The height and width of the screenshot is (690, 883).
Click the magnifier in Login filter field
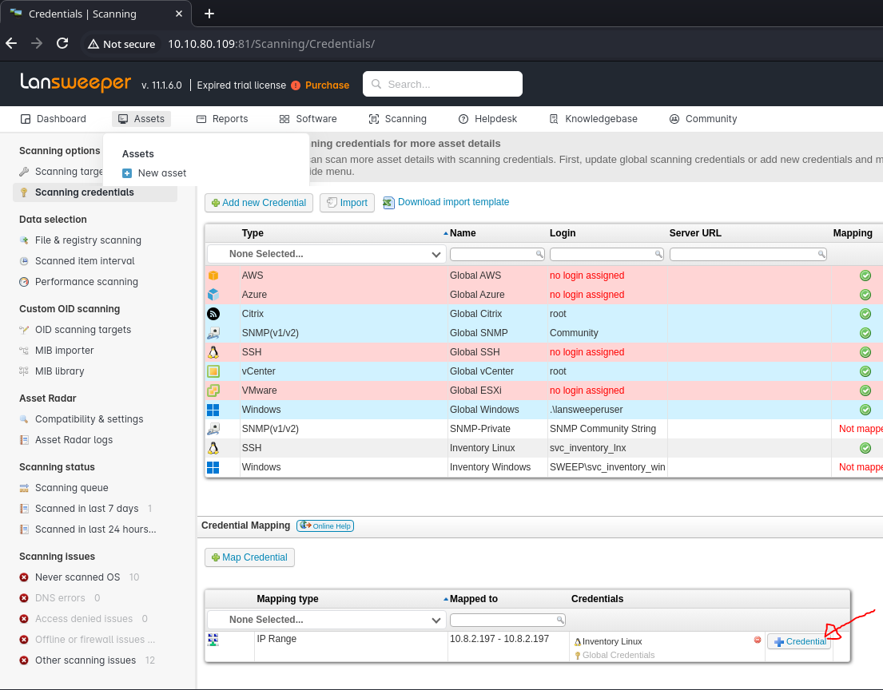[x=658, y=255]
